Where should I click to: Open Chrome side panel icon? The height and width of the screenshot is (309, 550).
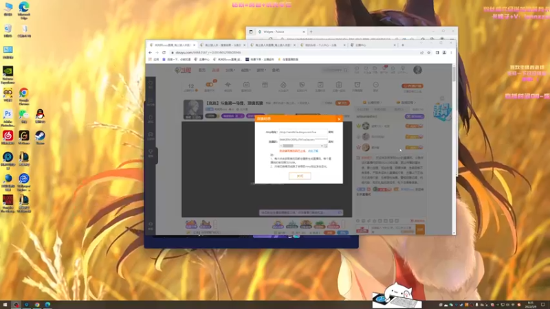(437, 53)
